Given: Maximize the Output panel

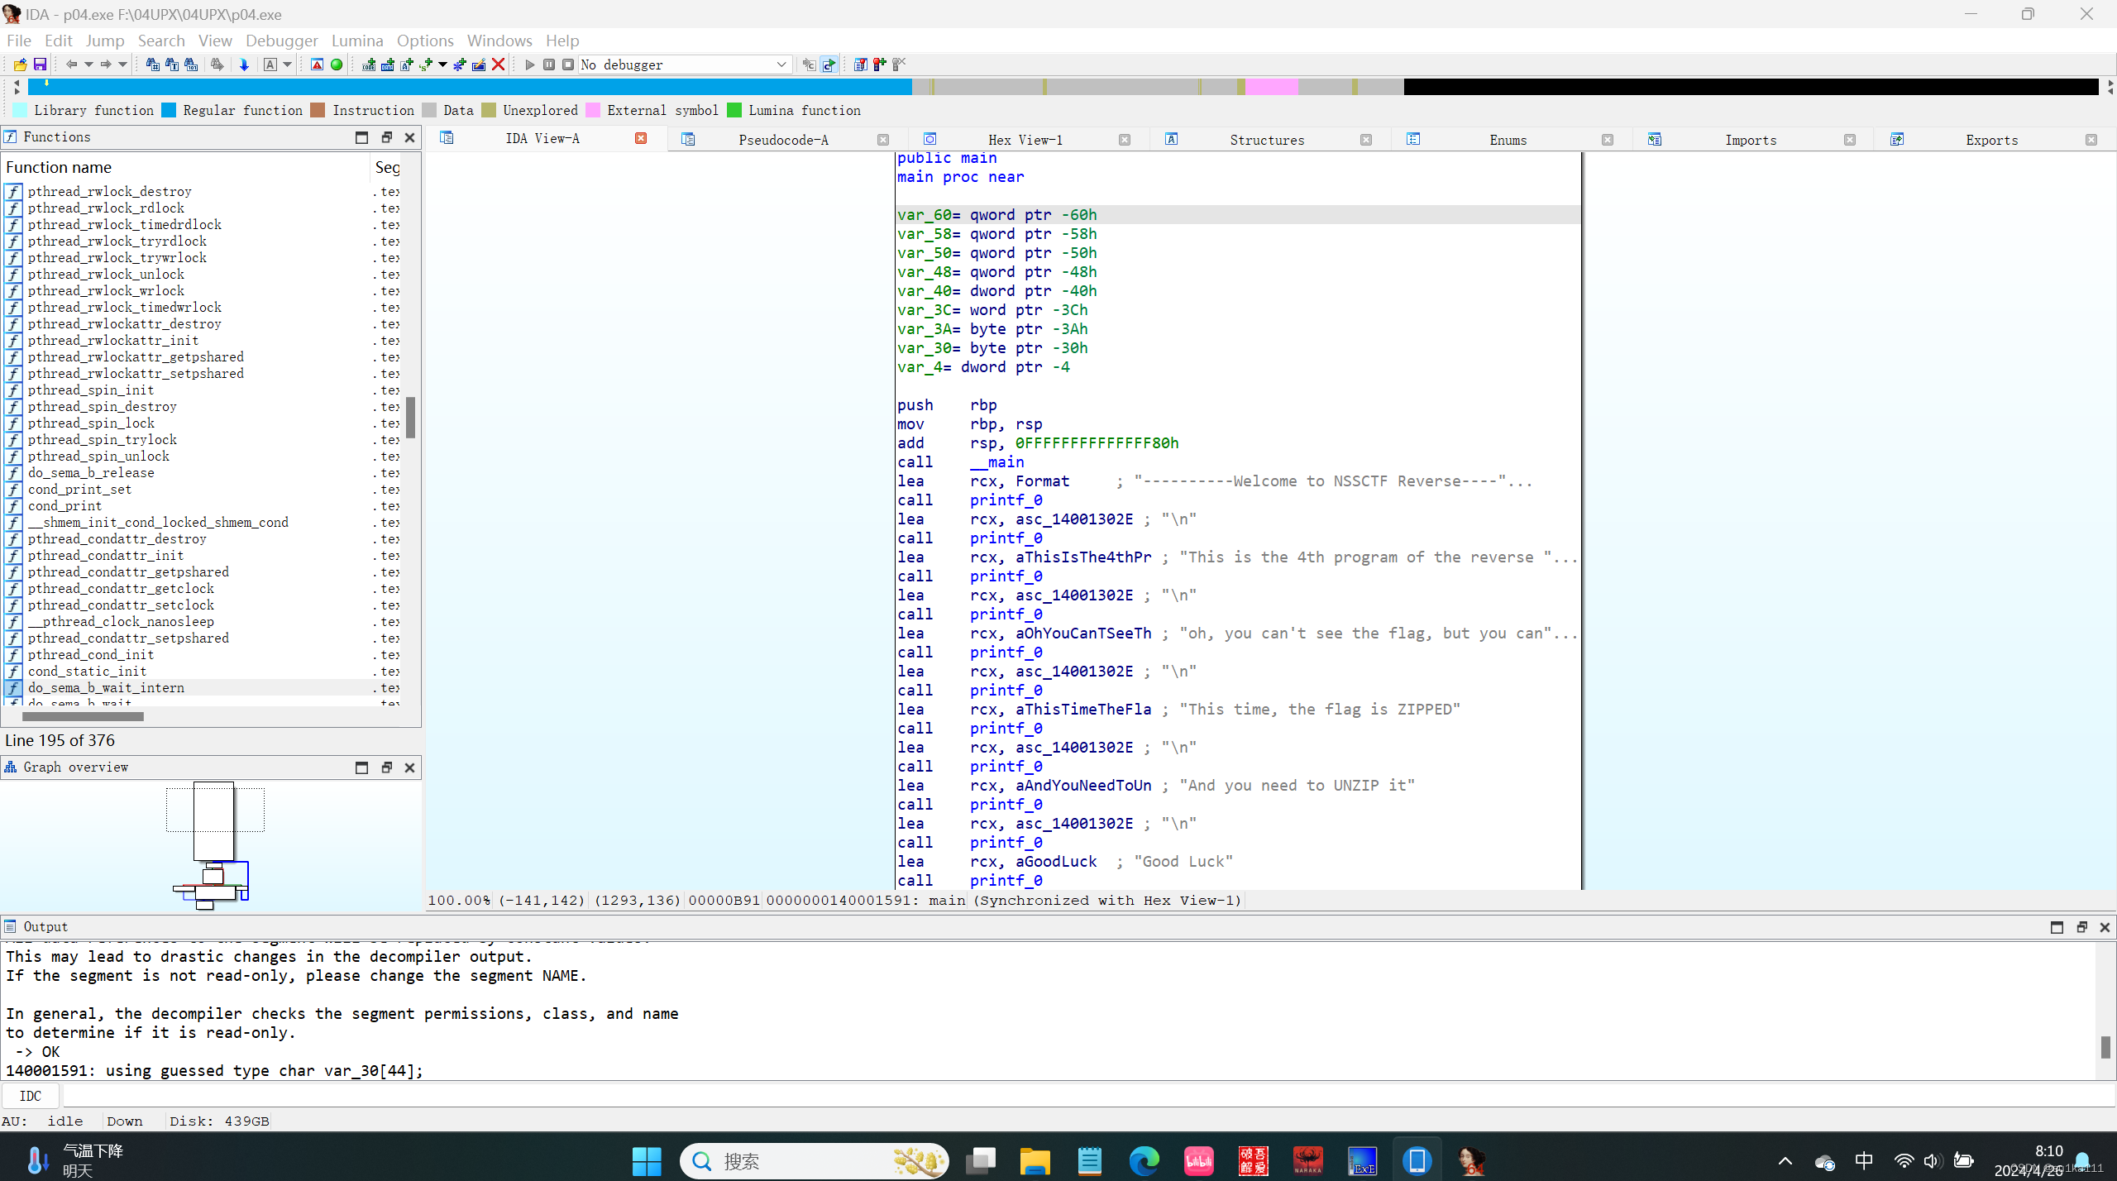Looking at the screenshot, I should coord(2057,927).
